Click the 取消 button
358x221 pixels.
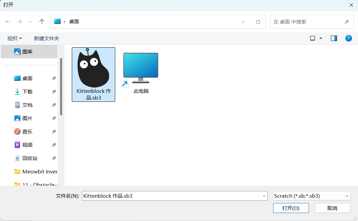pos(332,208)
